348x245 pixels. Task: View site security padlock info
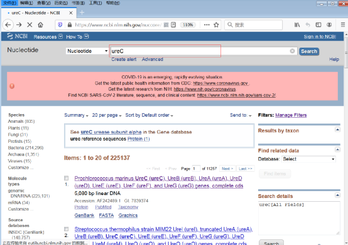[70, 25]
